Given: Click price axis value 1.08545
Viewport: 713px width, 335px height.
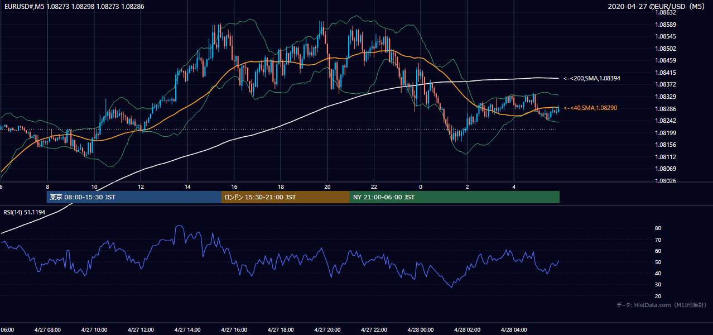Looking at the screenshot, I should click(x=666, y=36).
